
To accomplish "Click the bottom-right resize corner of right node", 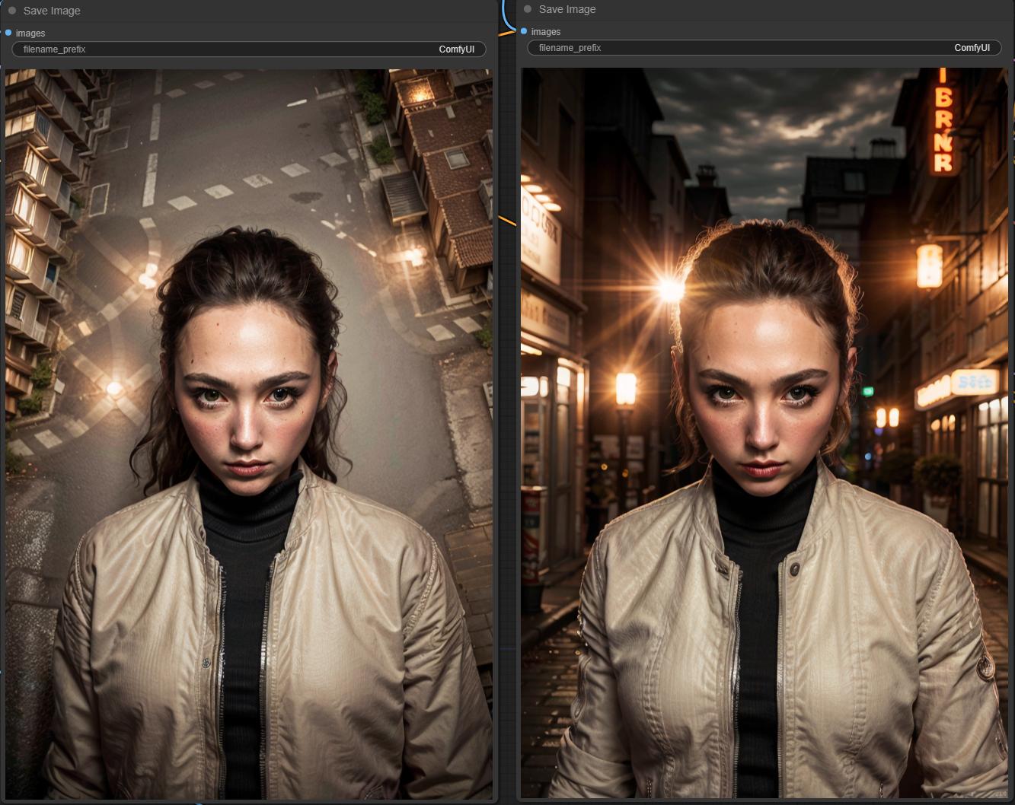I will click(1010, 797).
